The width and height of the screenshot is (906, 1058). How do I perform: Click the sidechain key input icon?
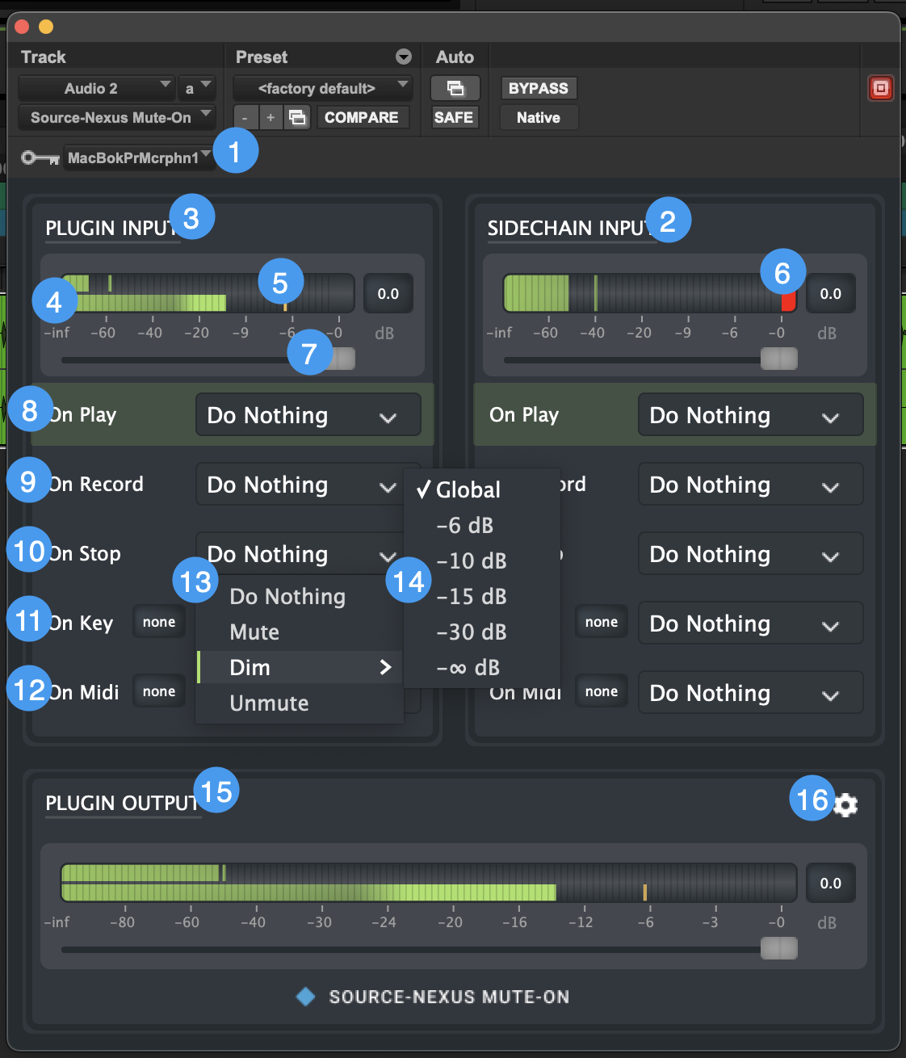click(x=40, y=157)
